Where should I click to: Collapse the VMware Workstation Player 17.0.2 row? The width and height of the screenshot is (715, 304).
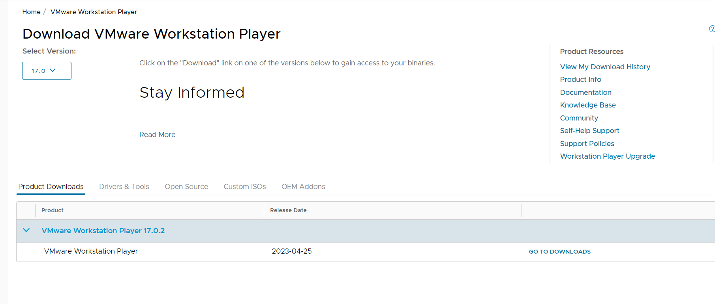coord(26,230)
